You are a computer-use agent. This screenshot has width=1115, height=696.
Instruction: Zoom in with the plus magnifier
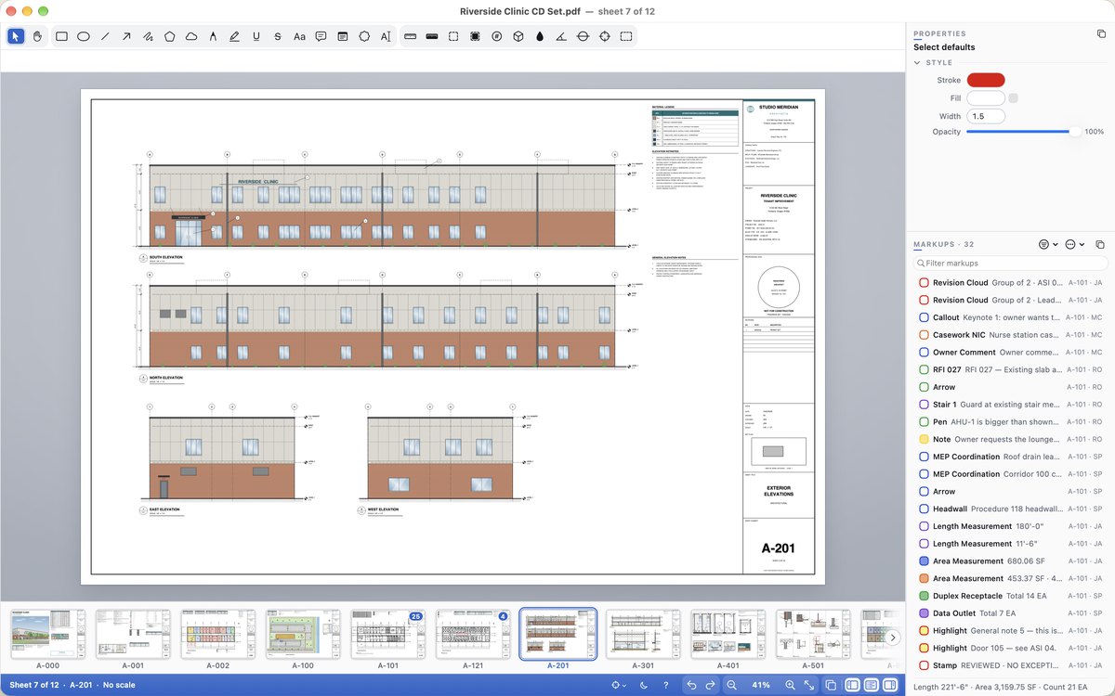pos(790,685)
